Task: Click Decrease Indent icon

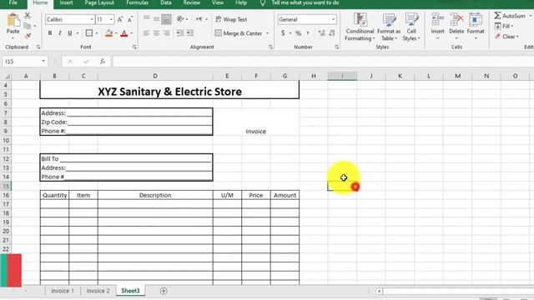Action: click(180, 33)
